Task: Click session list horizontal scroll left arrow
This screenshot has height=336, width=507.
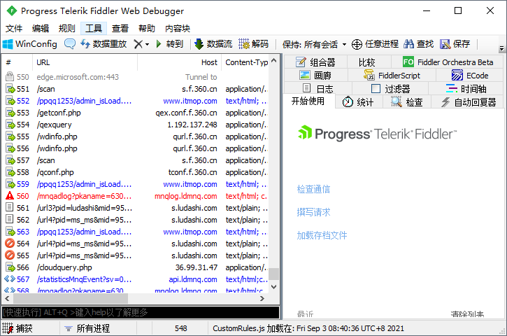Action: click(x=7, y=298)
